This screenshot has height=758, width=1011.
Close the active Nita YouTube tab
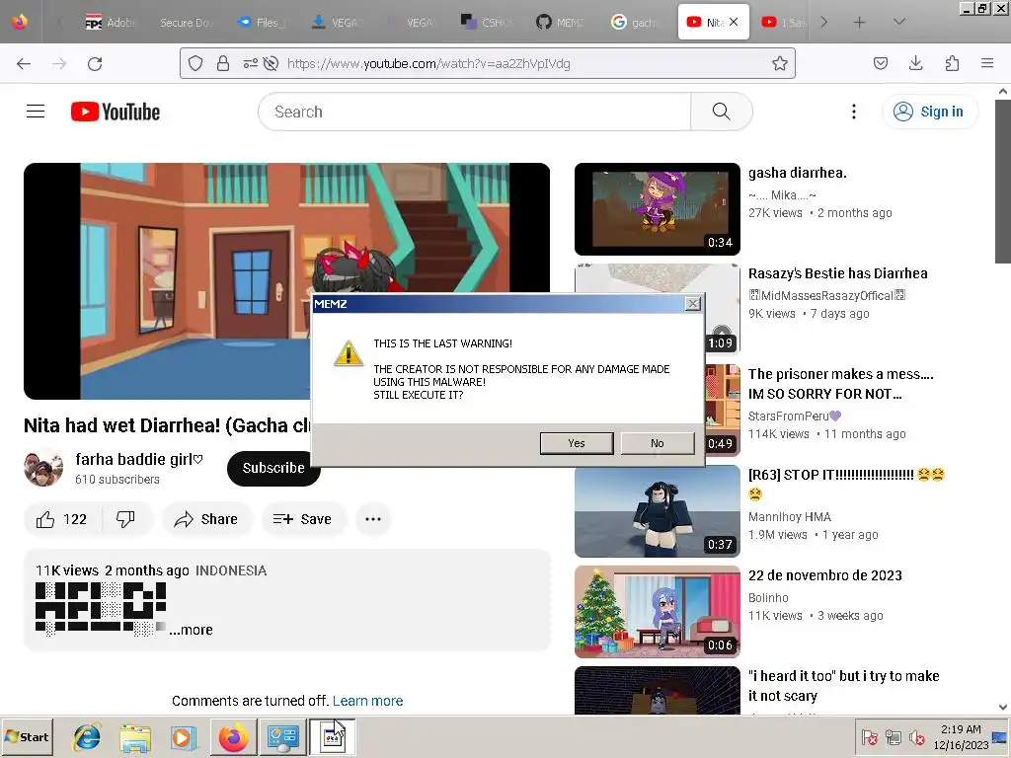coord(734,22)
